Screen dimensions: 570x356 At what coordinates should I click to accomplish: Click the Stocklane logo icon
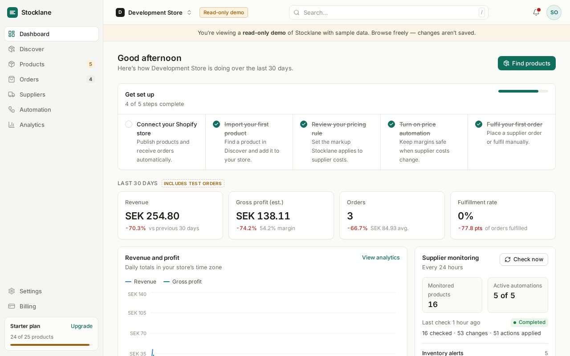pos(12,12)
